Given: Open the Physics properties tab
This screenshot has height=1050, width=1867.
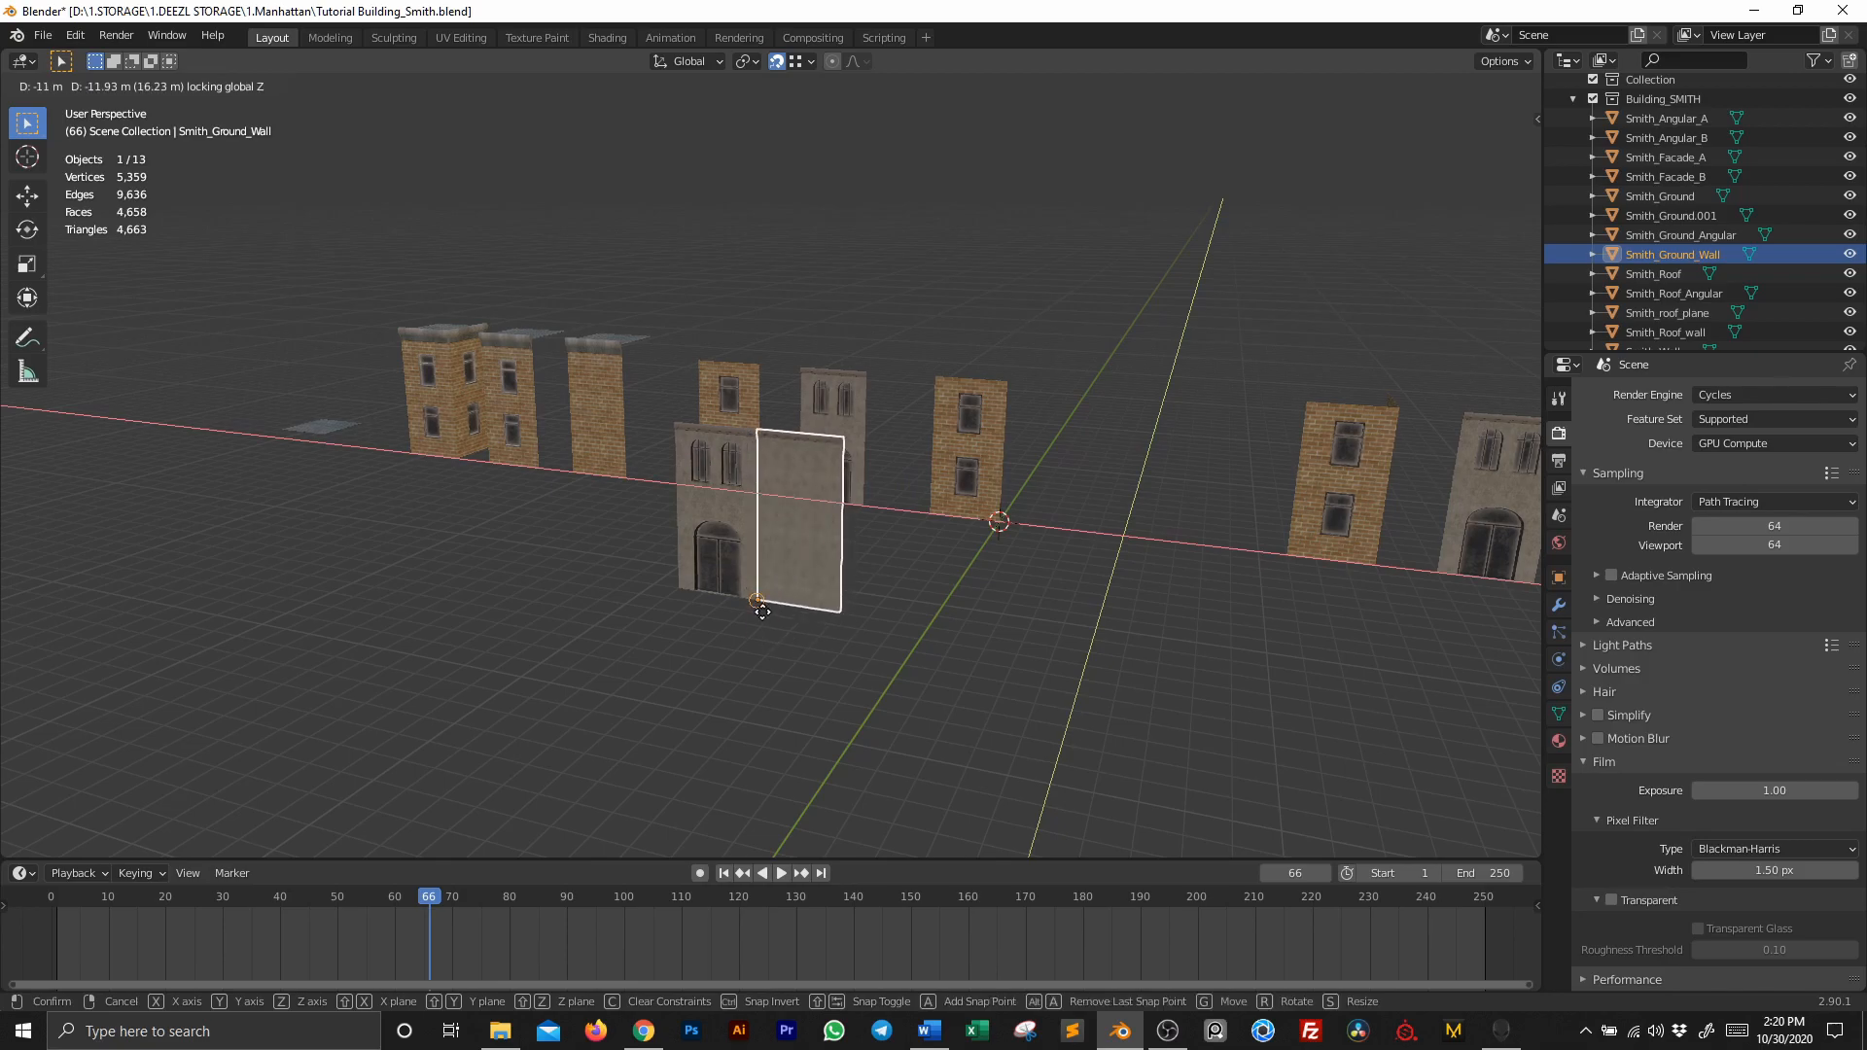Looking at the screenshot, I should pos(1559,659).
